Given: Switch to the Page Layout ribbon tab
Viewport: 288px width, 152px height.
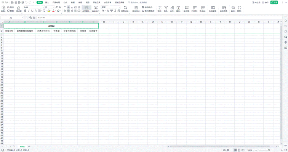Looking at the screenshot, I should click(56, 2).
